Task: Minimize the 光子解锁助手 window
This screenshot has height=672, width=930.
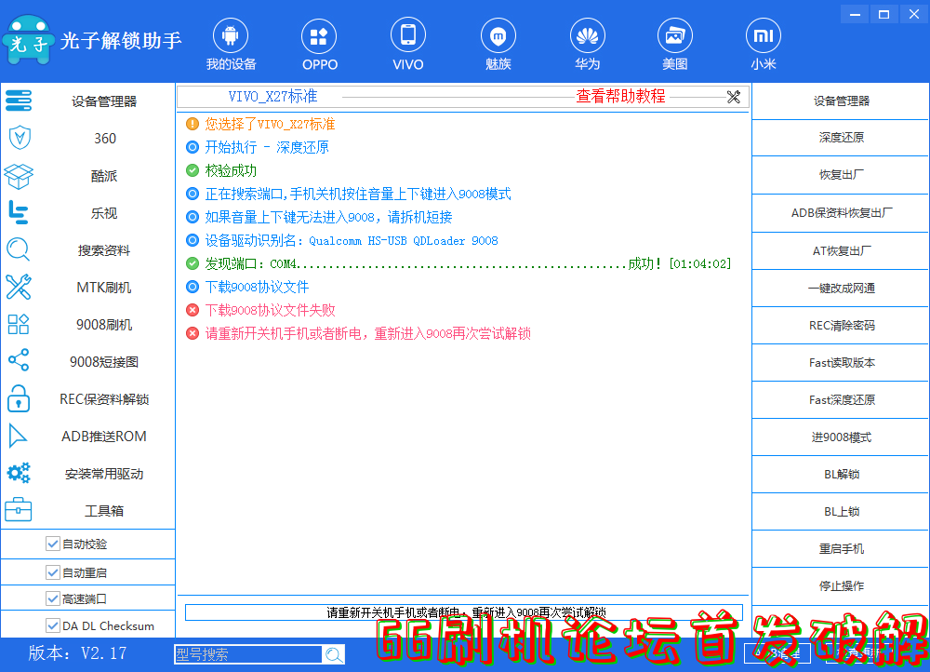Action: click(x=855, y=14)
